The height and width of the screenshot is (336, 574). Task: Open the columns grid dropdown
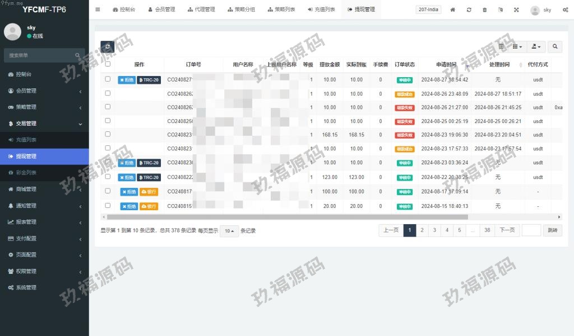517,47
